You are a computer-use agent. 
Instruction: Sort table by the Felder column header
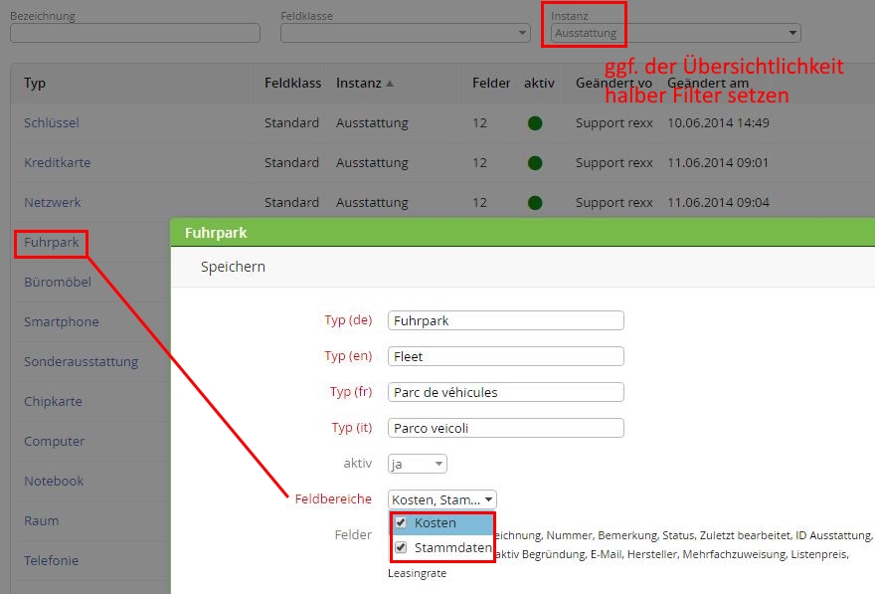tap(491, 84)
